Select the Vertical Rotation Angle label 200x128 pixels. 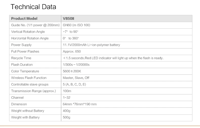(28, 32)
